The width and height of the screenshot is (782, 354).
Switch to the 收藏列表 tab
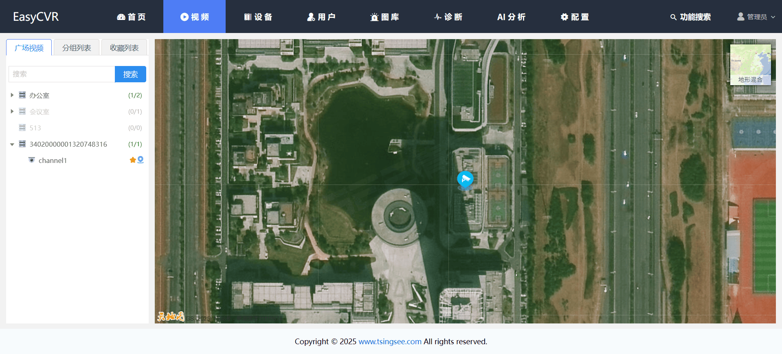click(124, 48)
